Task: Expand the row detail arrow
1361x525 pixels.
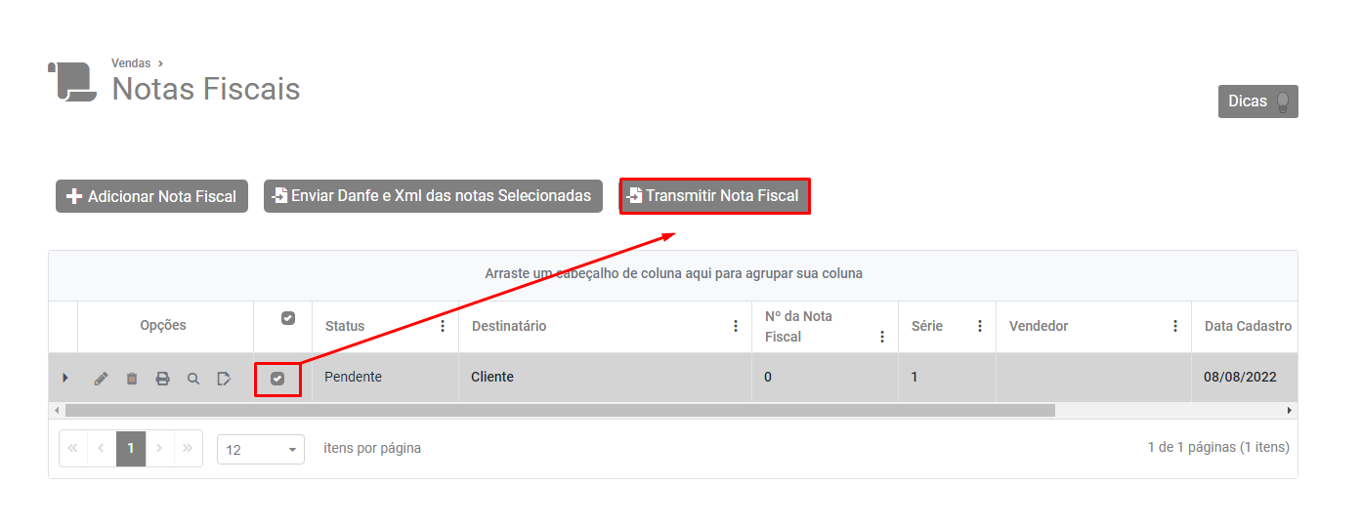Action: click(x=64, y=379)
